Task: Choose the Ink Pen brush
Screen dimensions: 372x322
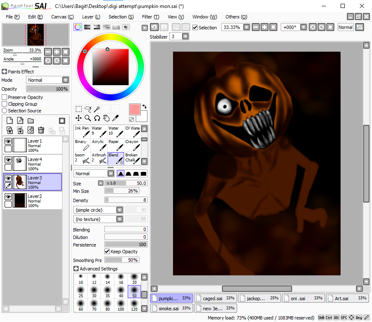Action: [82, 132]
